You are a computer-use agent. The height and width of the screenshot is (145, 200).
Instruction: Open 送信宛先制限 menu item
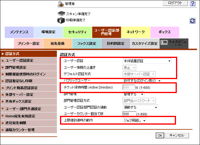28,123
